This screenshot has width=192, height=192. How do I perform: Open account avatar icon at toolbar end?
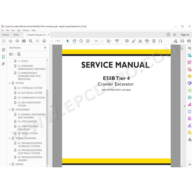click(189, 41)
